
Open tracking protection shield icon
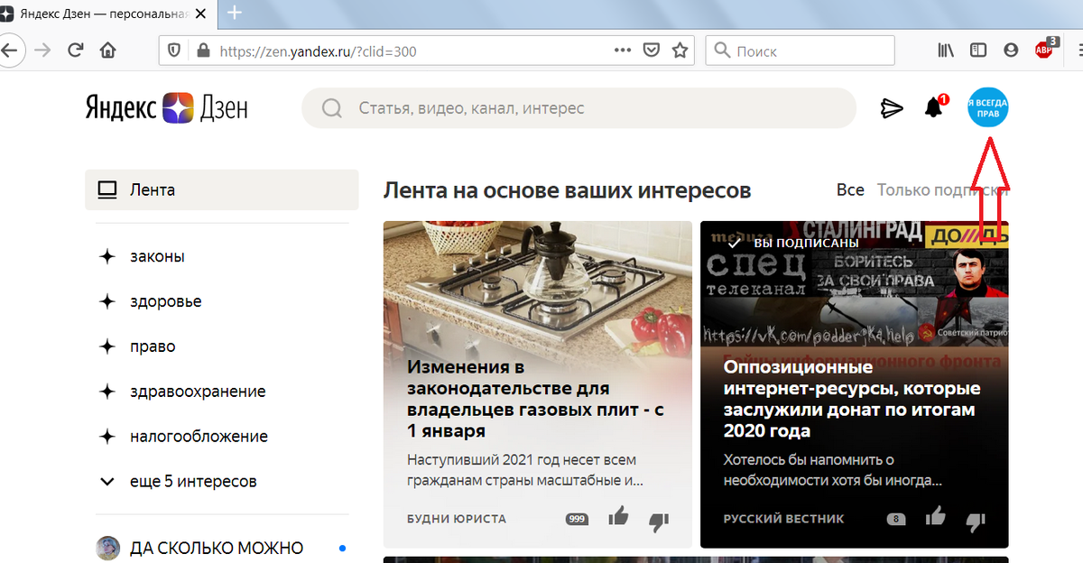pos(175,51)
